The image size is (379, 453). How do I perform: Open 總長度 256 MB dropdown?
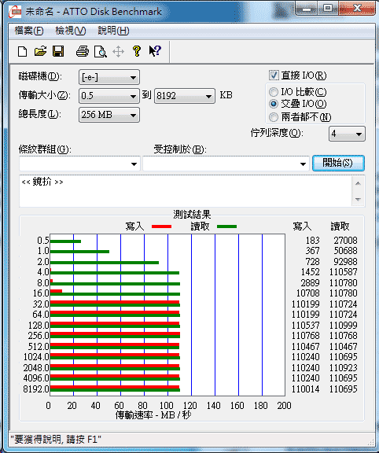point(109,115)
